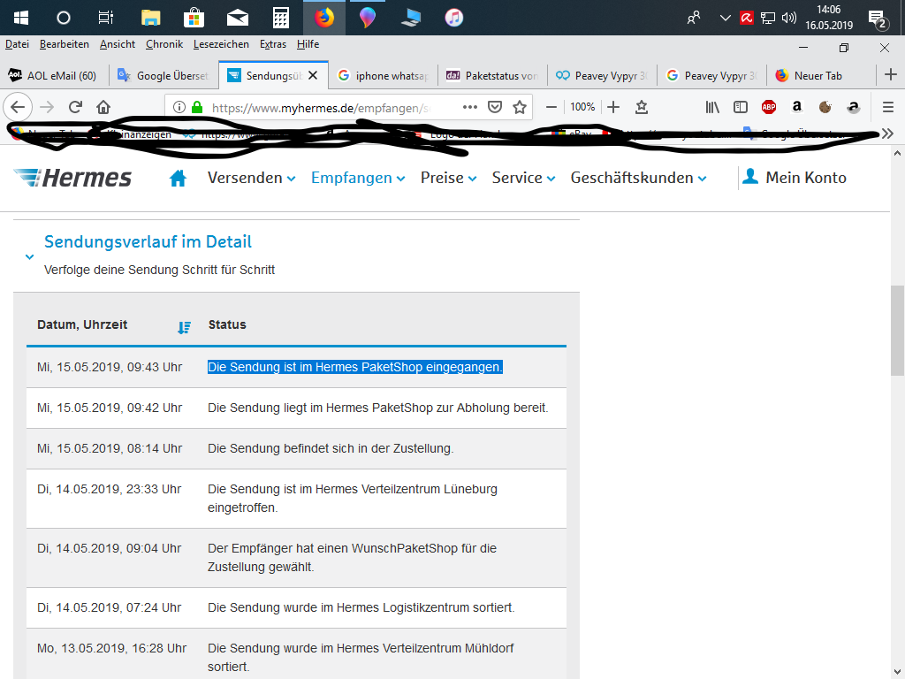Open page actions three-dot menu
Screen dimensions: 905x679
coord(470,107)
